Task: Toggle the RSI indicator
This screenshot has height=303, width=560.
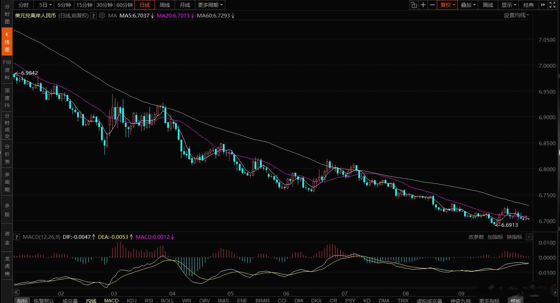Action: pos(149,300)
